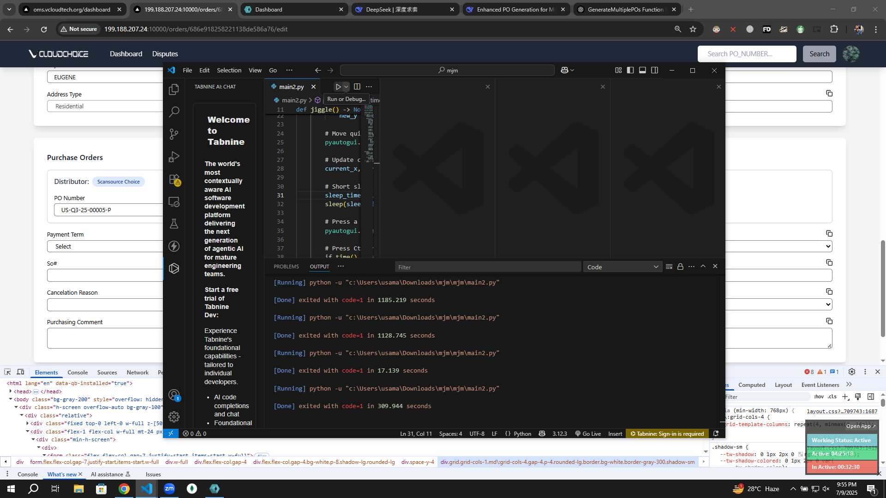Open editor More Actions ellipsis

(x=369, y=87)
